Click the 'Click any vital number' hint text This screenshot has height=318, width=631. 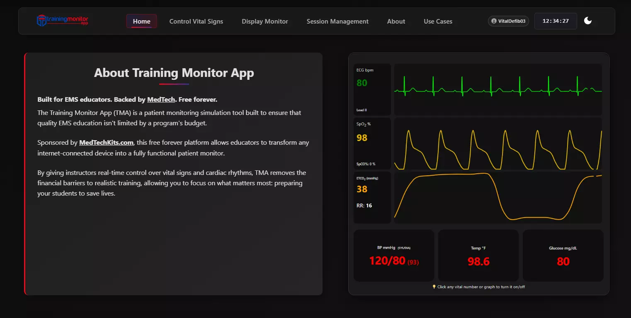[481, 287]
